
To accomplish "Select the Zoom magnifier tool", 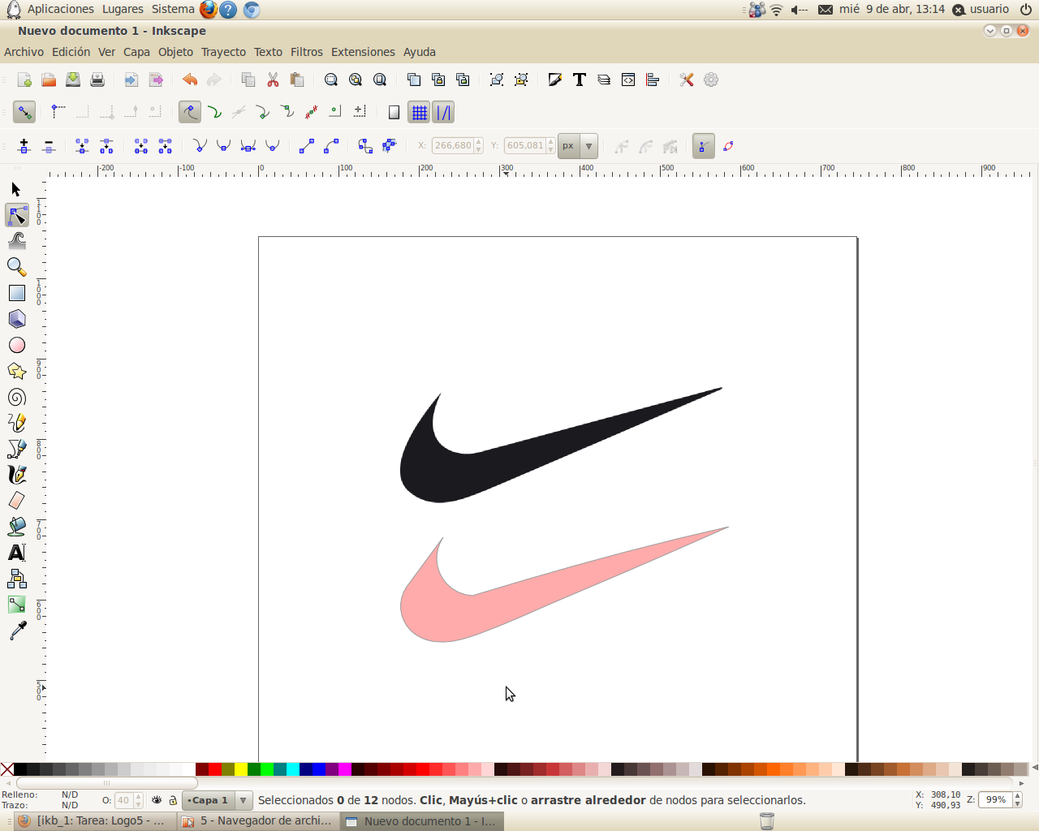I will (x=16, y=267).
